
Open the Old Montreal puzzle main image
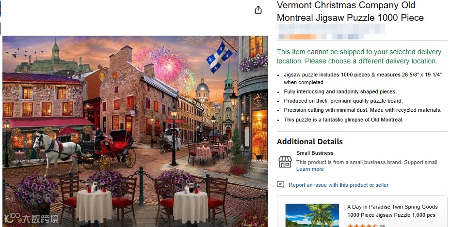pyautogui.click(x=135, y=131)
